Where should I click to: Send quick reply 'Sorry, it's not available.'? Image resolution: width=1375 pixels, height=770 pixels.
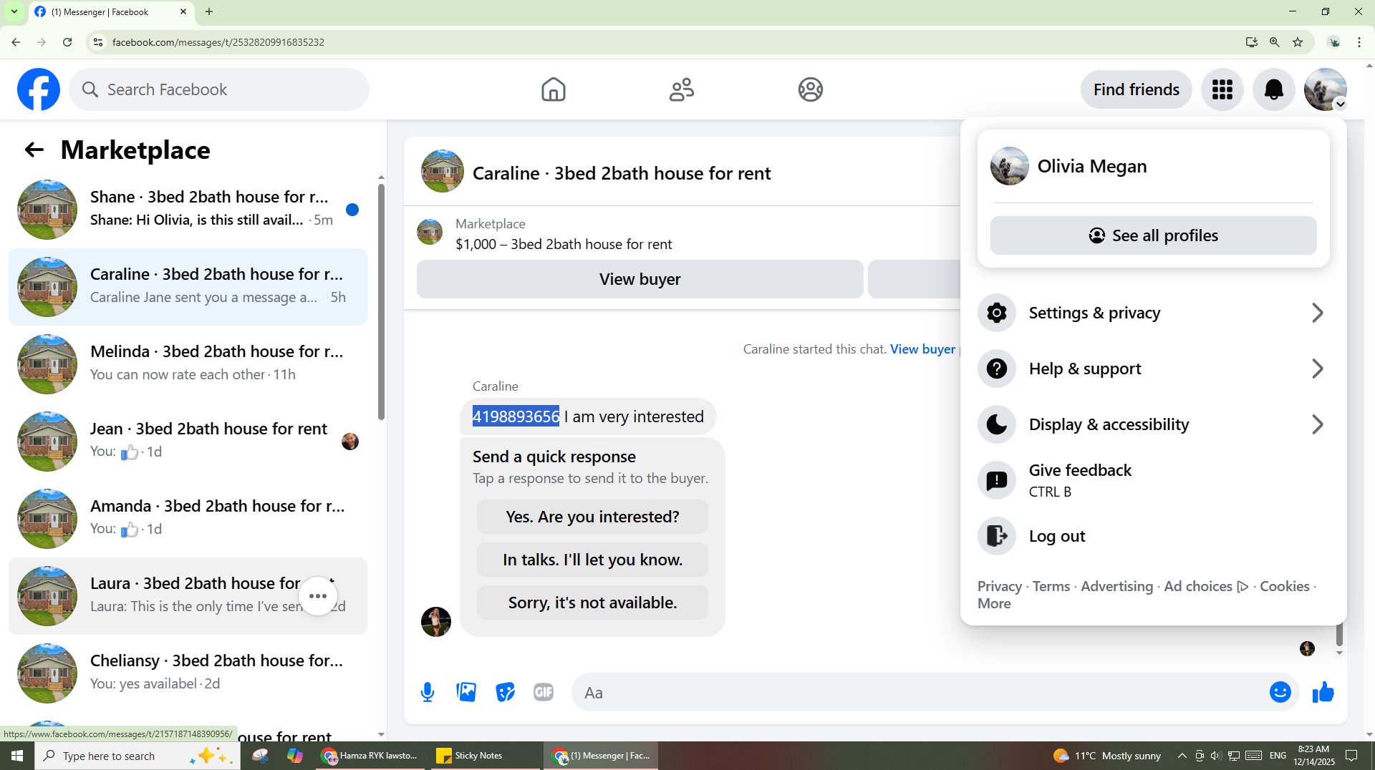pos(592,603)
